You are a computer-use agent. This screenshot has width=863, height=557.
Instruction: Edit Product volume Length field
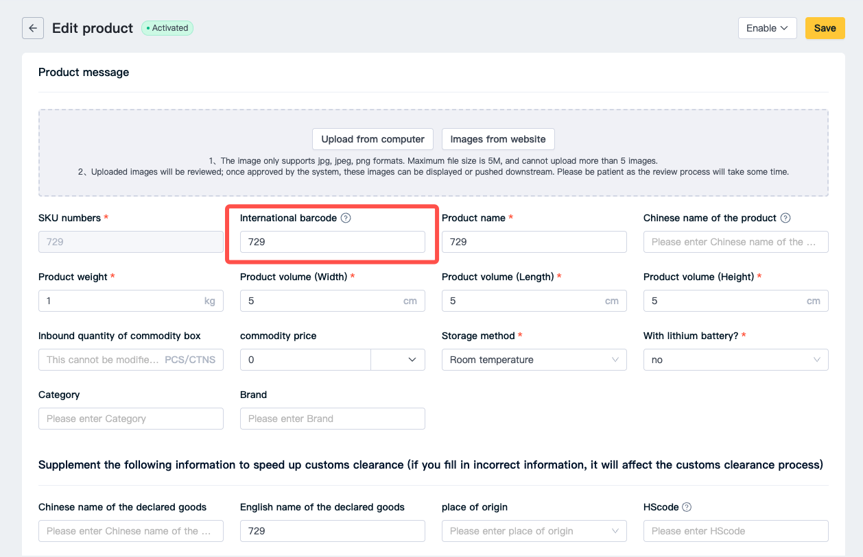534,301
